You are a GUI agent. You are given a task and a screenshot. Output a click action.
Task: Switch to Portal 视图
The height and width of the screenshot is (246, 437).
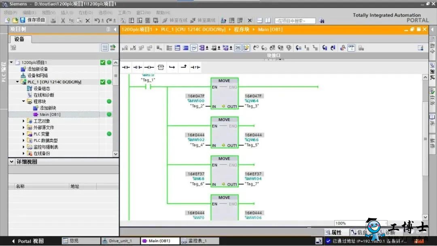tap(28, 241)
